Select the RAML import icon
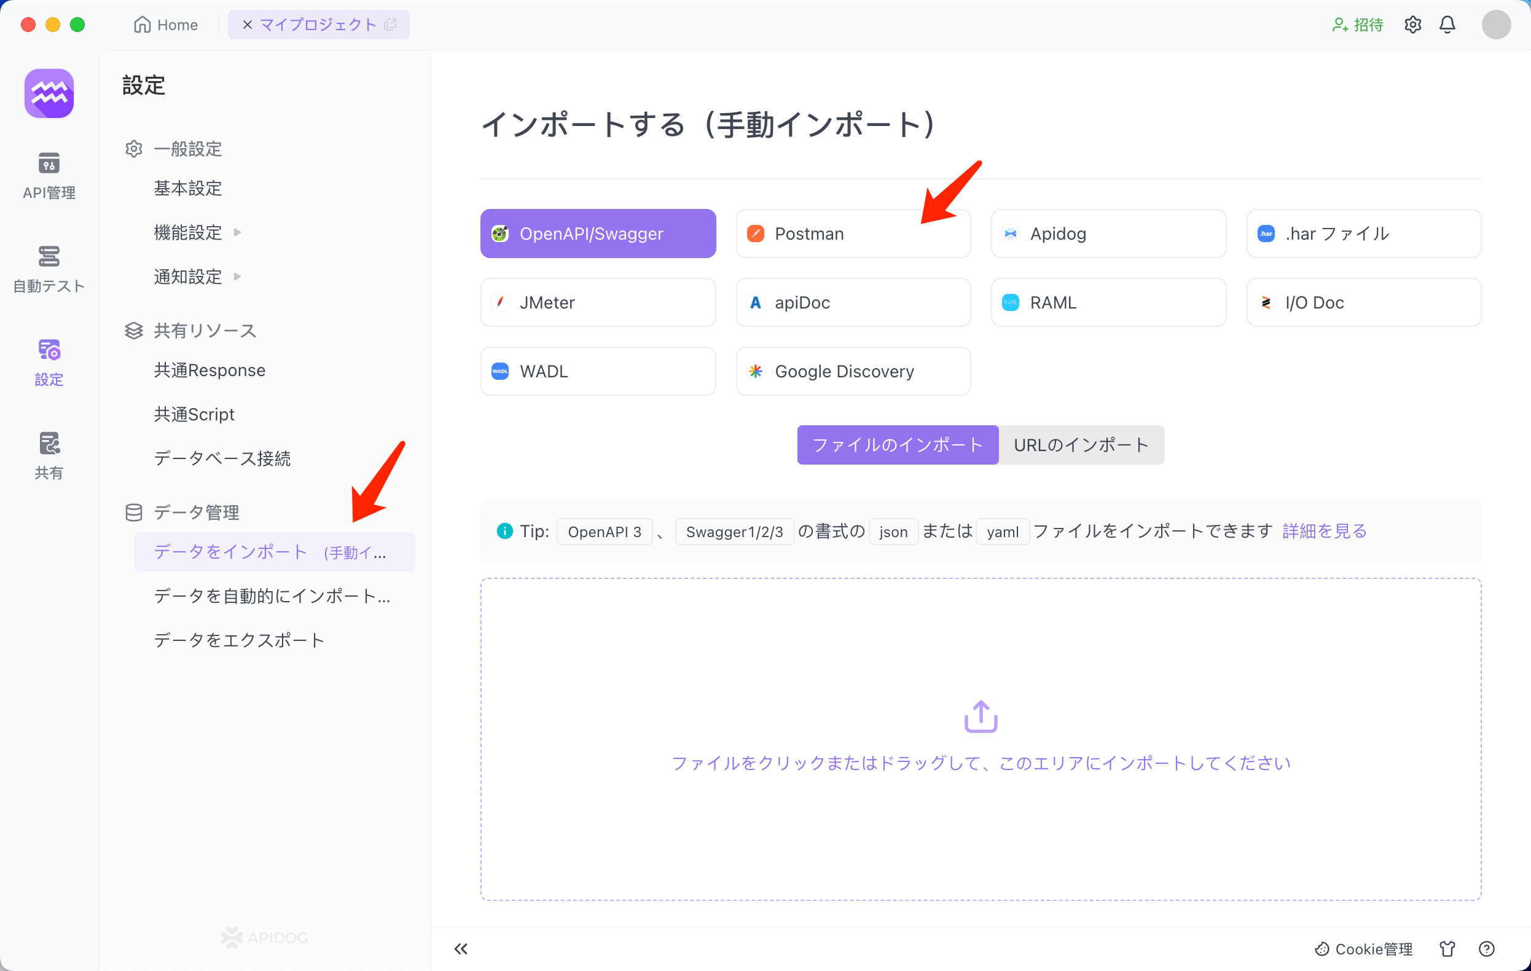 [1012, 302]
